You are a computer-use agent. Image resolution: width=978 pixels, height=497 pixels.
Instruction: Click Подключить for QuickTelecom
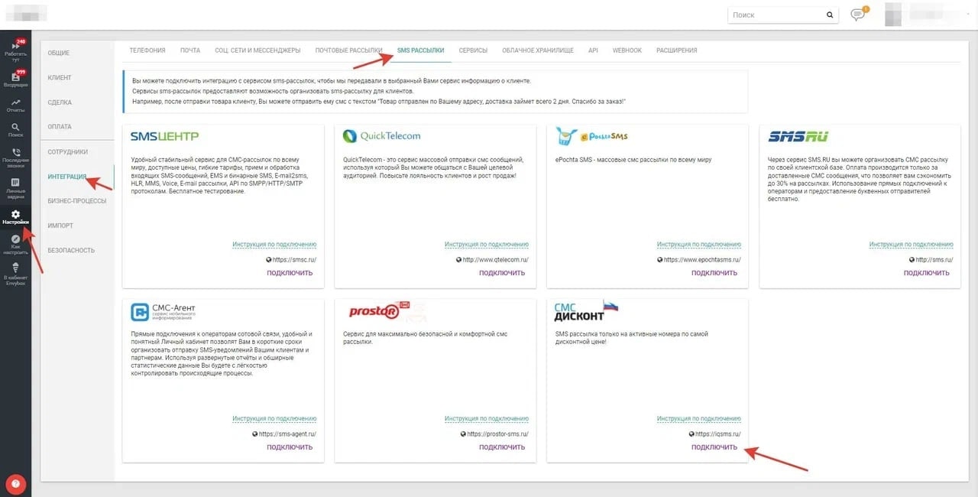coord(502,273)
